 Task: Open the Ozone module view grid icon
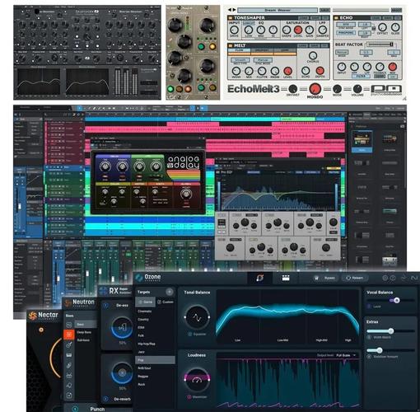[x=286, y=278]
